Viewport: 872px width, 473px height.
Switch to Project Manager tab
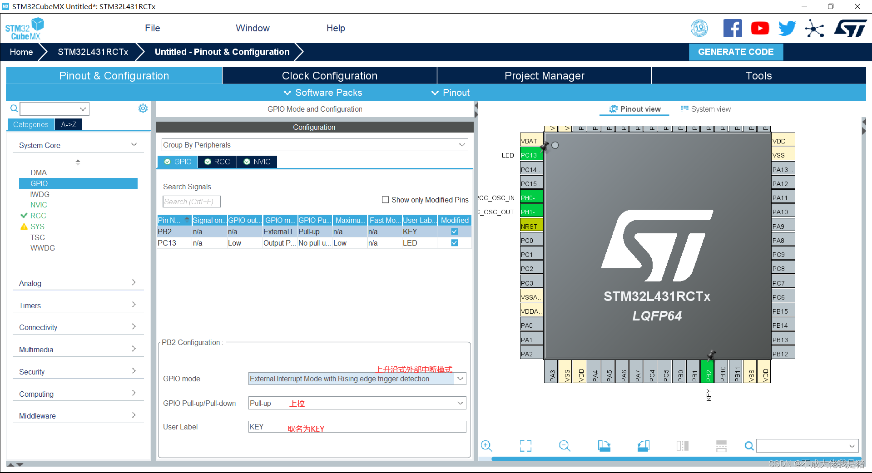[x=544, y=76]
